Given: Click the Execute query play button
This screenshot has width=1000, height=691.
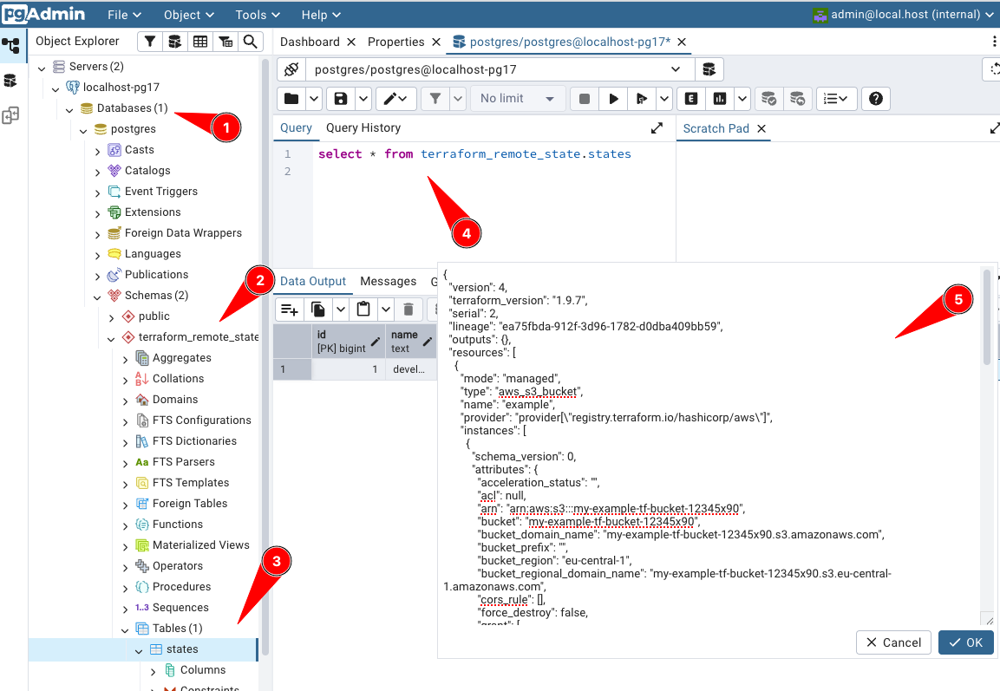Looking at the screenshot, I should pyautogui.click(x=613, y=98).
